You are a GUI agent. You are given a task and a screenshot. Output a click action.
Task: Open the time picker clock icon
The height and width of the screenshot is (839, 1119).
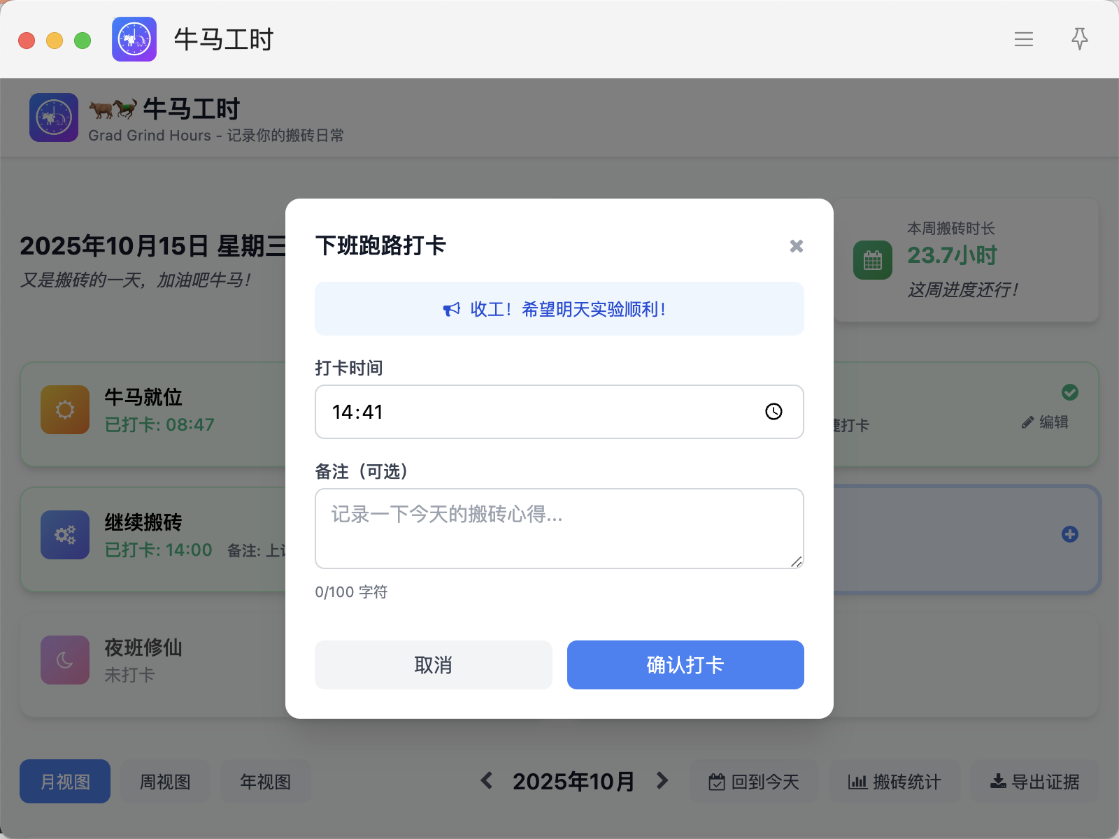[x=774, y=412]
